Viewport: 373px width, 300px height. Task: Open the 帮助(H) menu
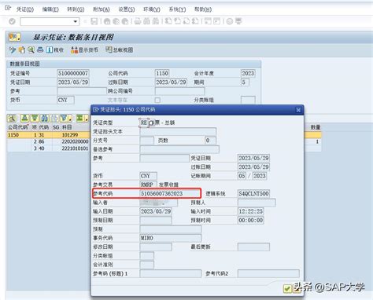(203, 9)
